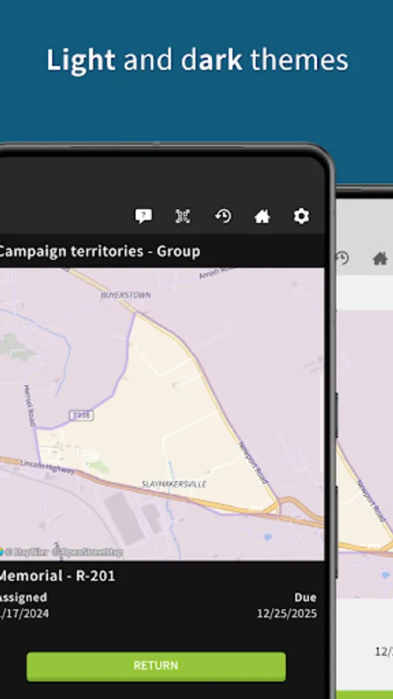393x699 pixels.
Task: Open history icon in light-theme phone
Action: click(x=341, y=258)
